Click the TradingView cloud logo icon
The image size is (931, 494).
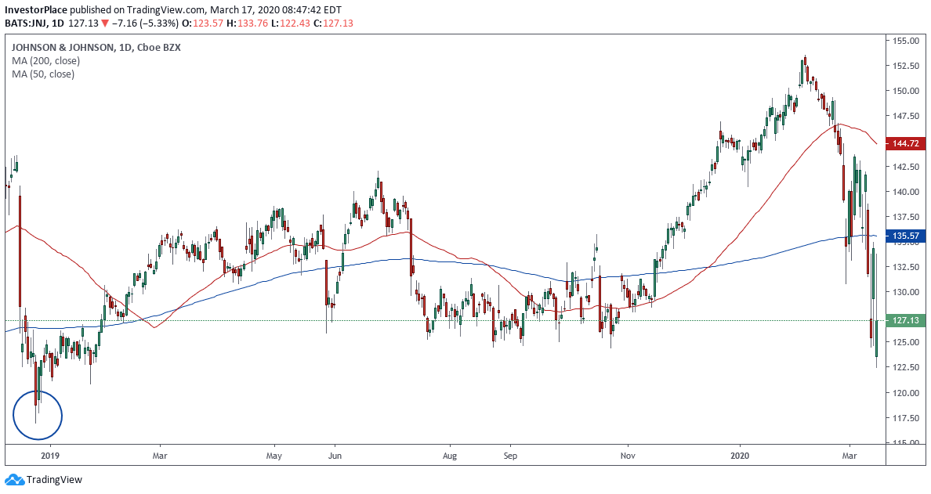point(13,480)
